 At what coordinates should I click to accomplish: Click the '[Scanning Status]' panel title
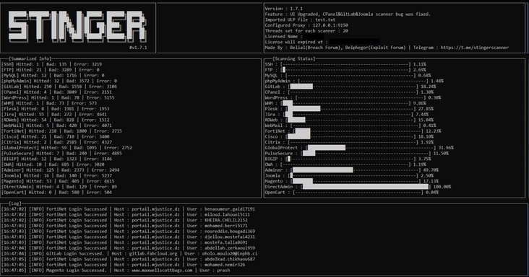coord(294,58)
